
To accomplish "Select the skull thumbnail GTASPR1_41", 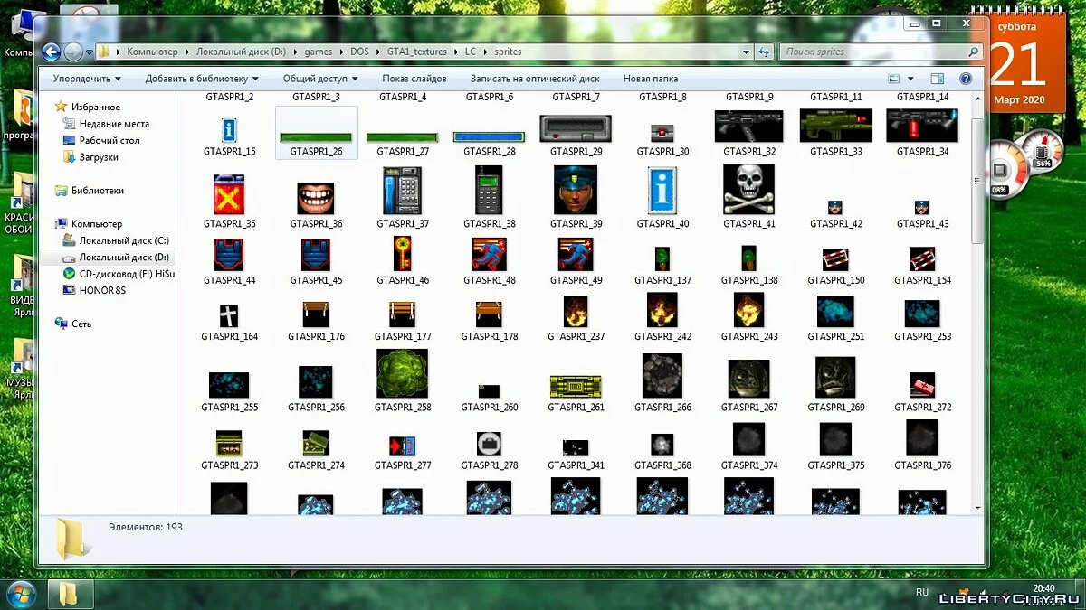I will [x=748, y=190].
